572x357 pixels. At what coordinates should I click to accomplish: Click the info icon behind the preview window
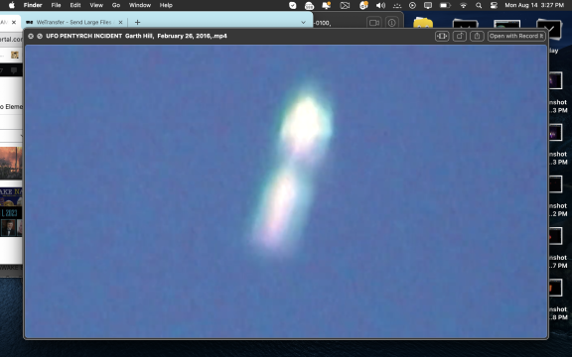(x=392, y=23)
